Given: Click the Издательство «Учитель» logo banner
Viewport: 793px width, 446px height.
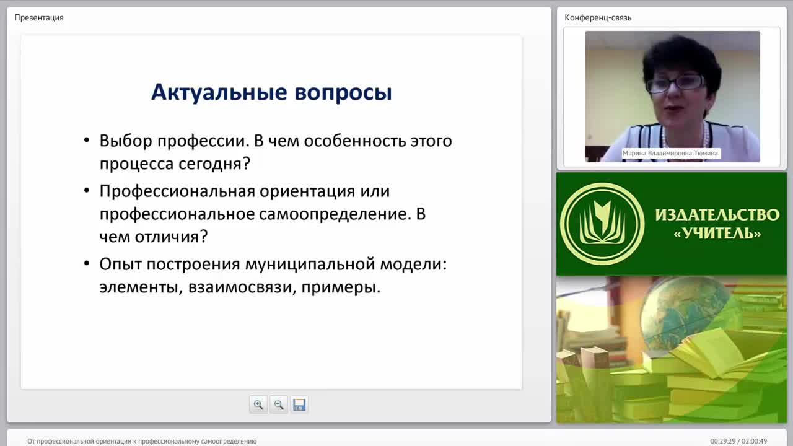Looking at the screenshot, I should [672, 224].
